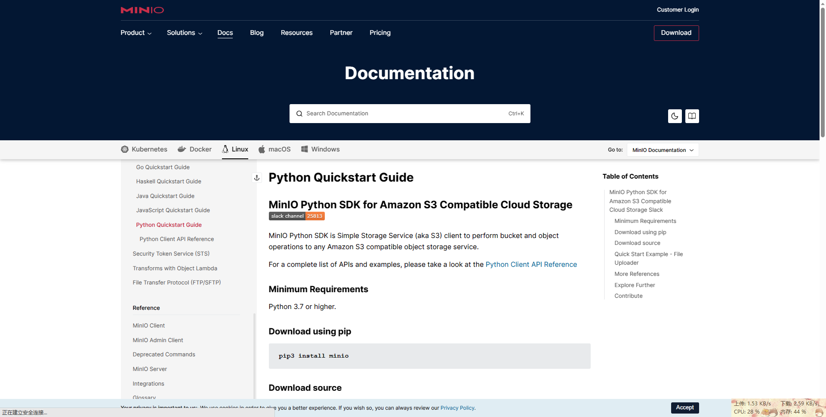
Task: Accept the cookie notice
Action: [685, 408]
